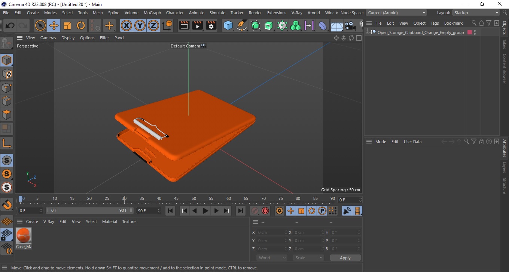Switch to the Layers side tab
The height and width of the screenshot is (272, 509).
[505, 167]
